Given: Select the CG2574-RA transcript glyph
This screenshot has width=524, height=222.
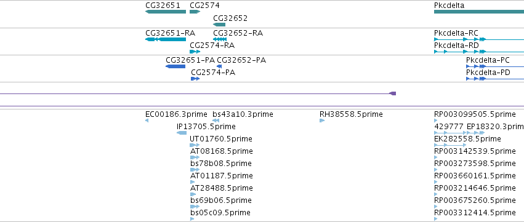Looking at the screenshot, I should [195, 52].
